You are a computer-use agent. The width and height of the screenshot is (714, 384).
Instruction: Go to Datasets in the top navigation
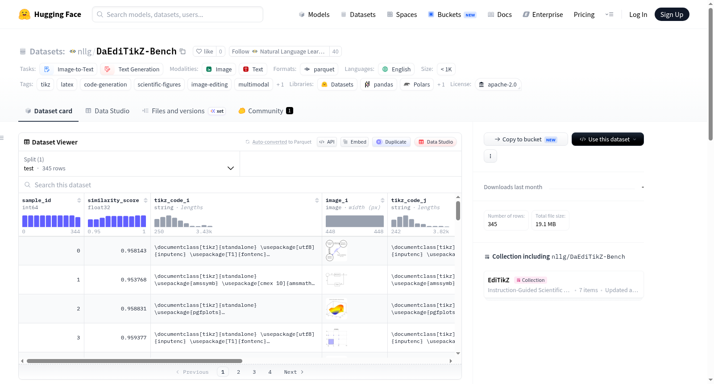(358, 14)
